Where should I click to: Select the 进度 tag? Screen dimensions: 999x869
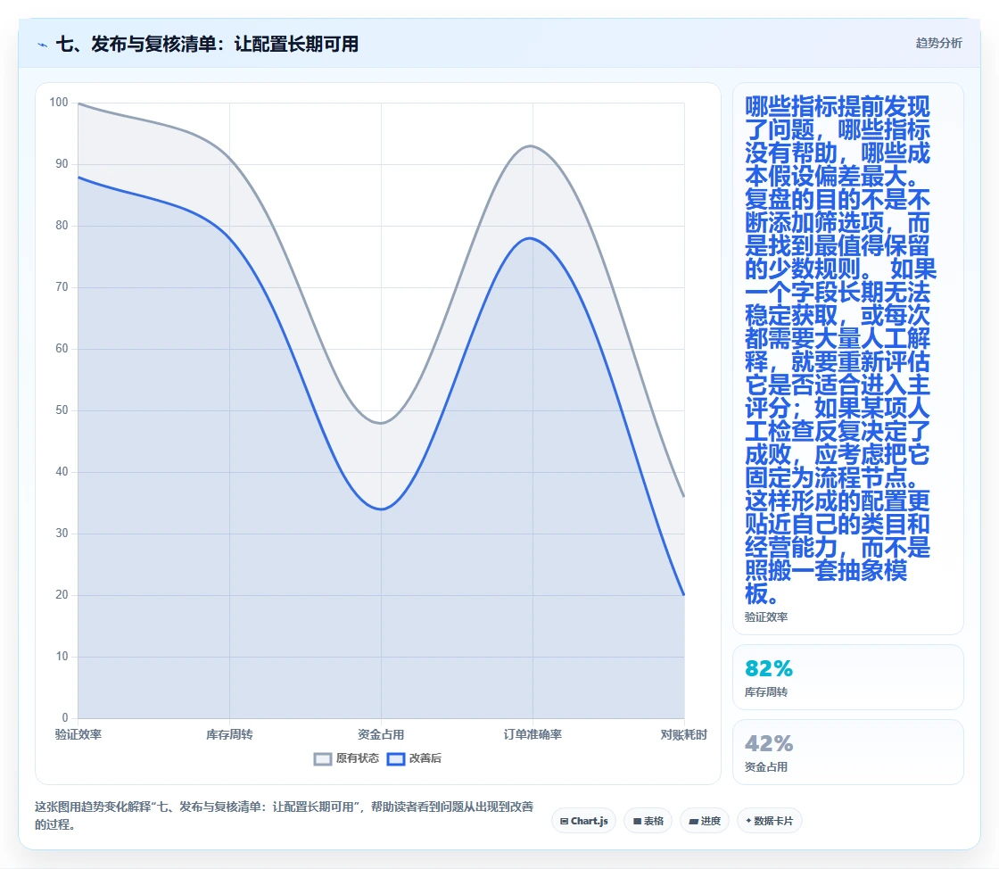click(x=705, y=821)
